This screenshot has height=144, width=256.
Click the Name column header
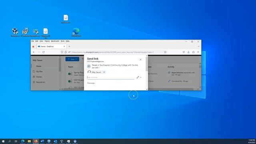[70, 67]
